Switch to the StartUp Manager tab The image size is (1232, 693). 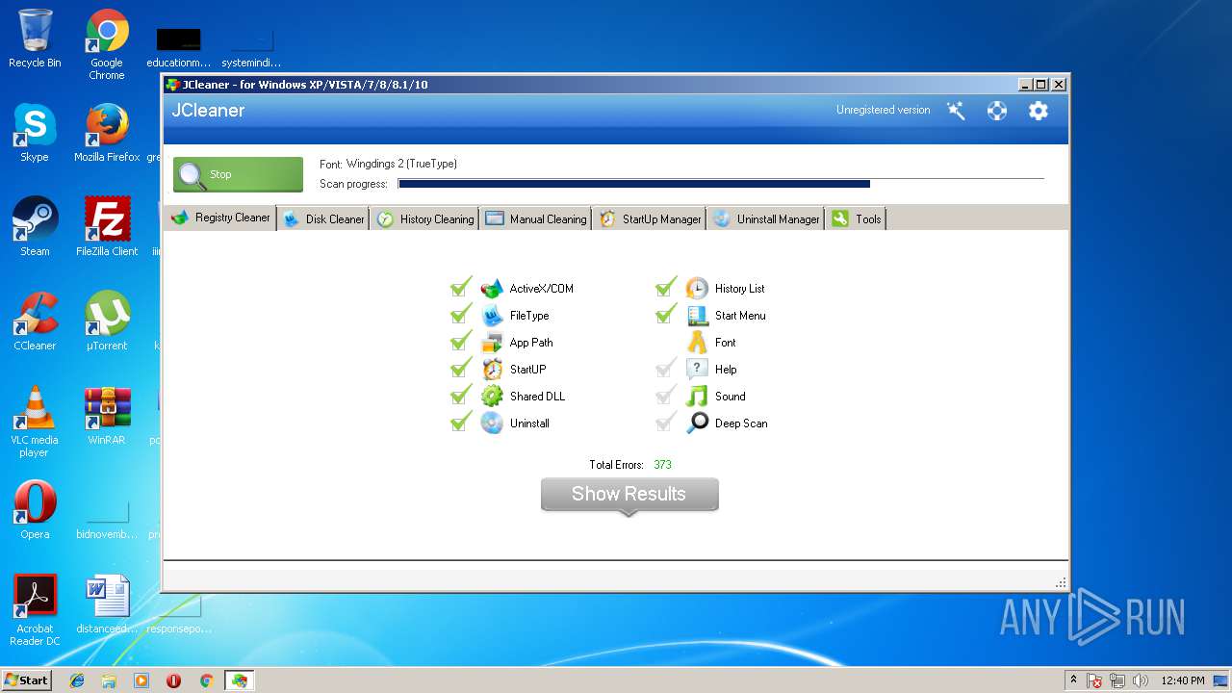tap(651, 218)
